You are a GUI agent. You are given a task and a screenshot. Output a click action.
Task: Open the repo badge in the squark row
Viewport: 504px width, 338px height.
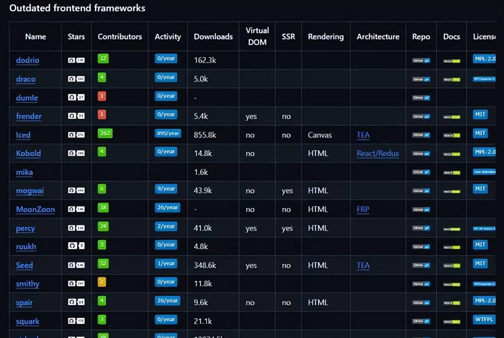pos(421,321)
